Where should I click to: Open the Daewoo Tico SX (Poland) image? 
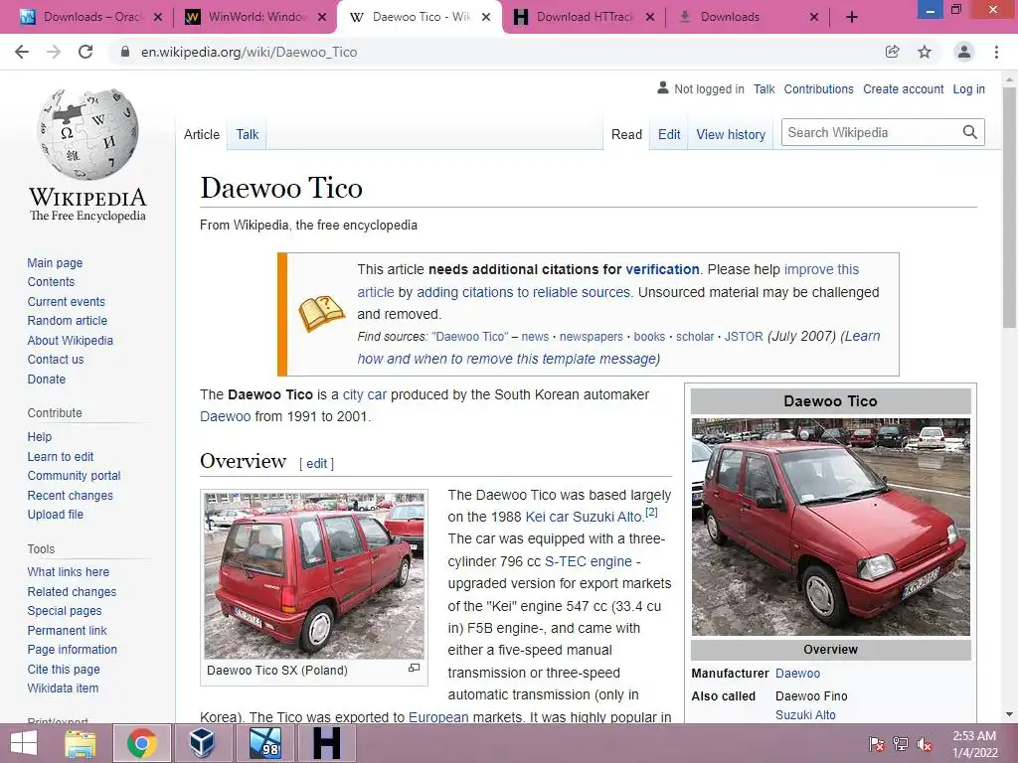tap(313, 575)
